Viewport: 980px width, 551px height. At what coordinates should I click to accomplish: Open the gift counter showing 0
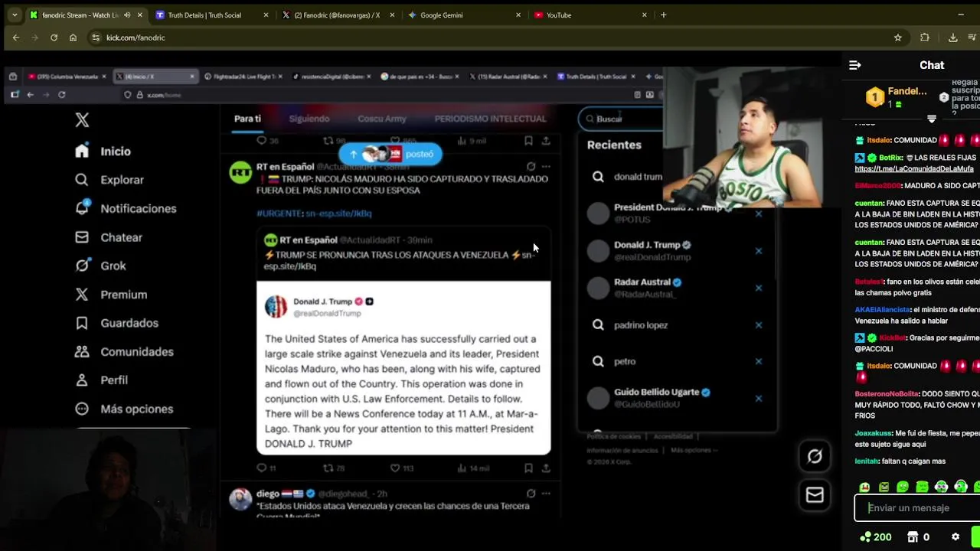[918, 537]
